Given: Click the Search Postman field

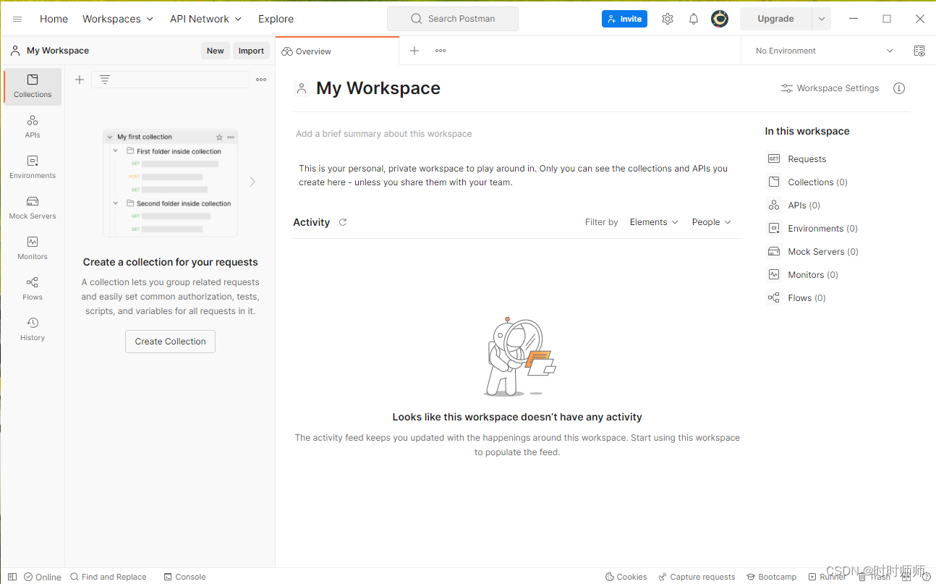Looking at the screenshot, I should click(x=453, y=19).
